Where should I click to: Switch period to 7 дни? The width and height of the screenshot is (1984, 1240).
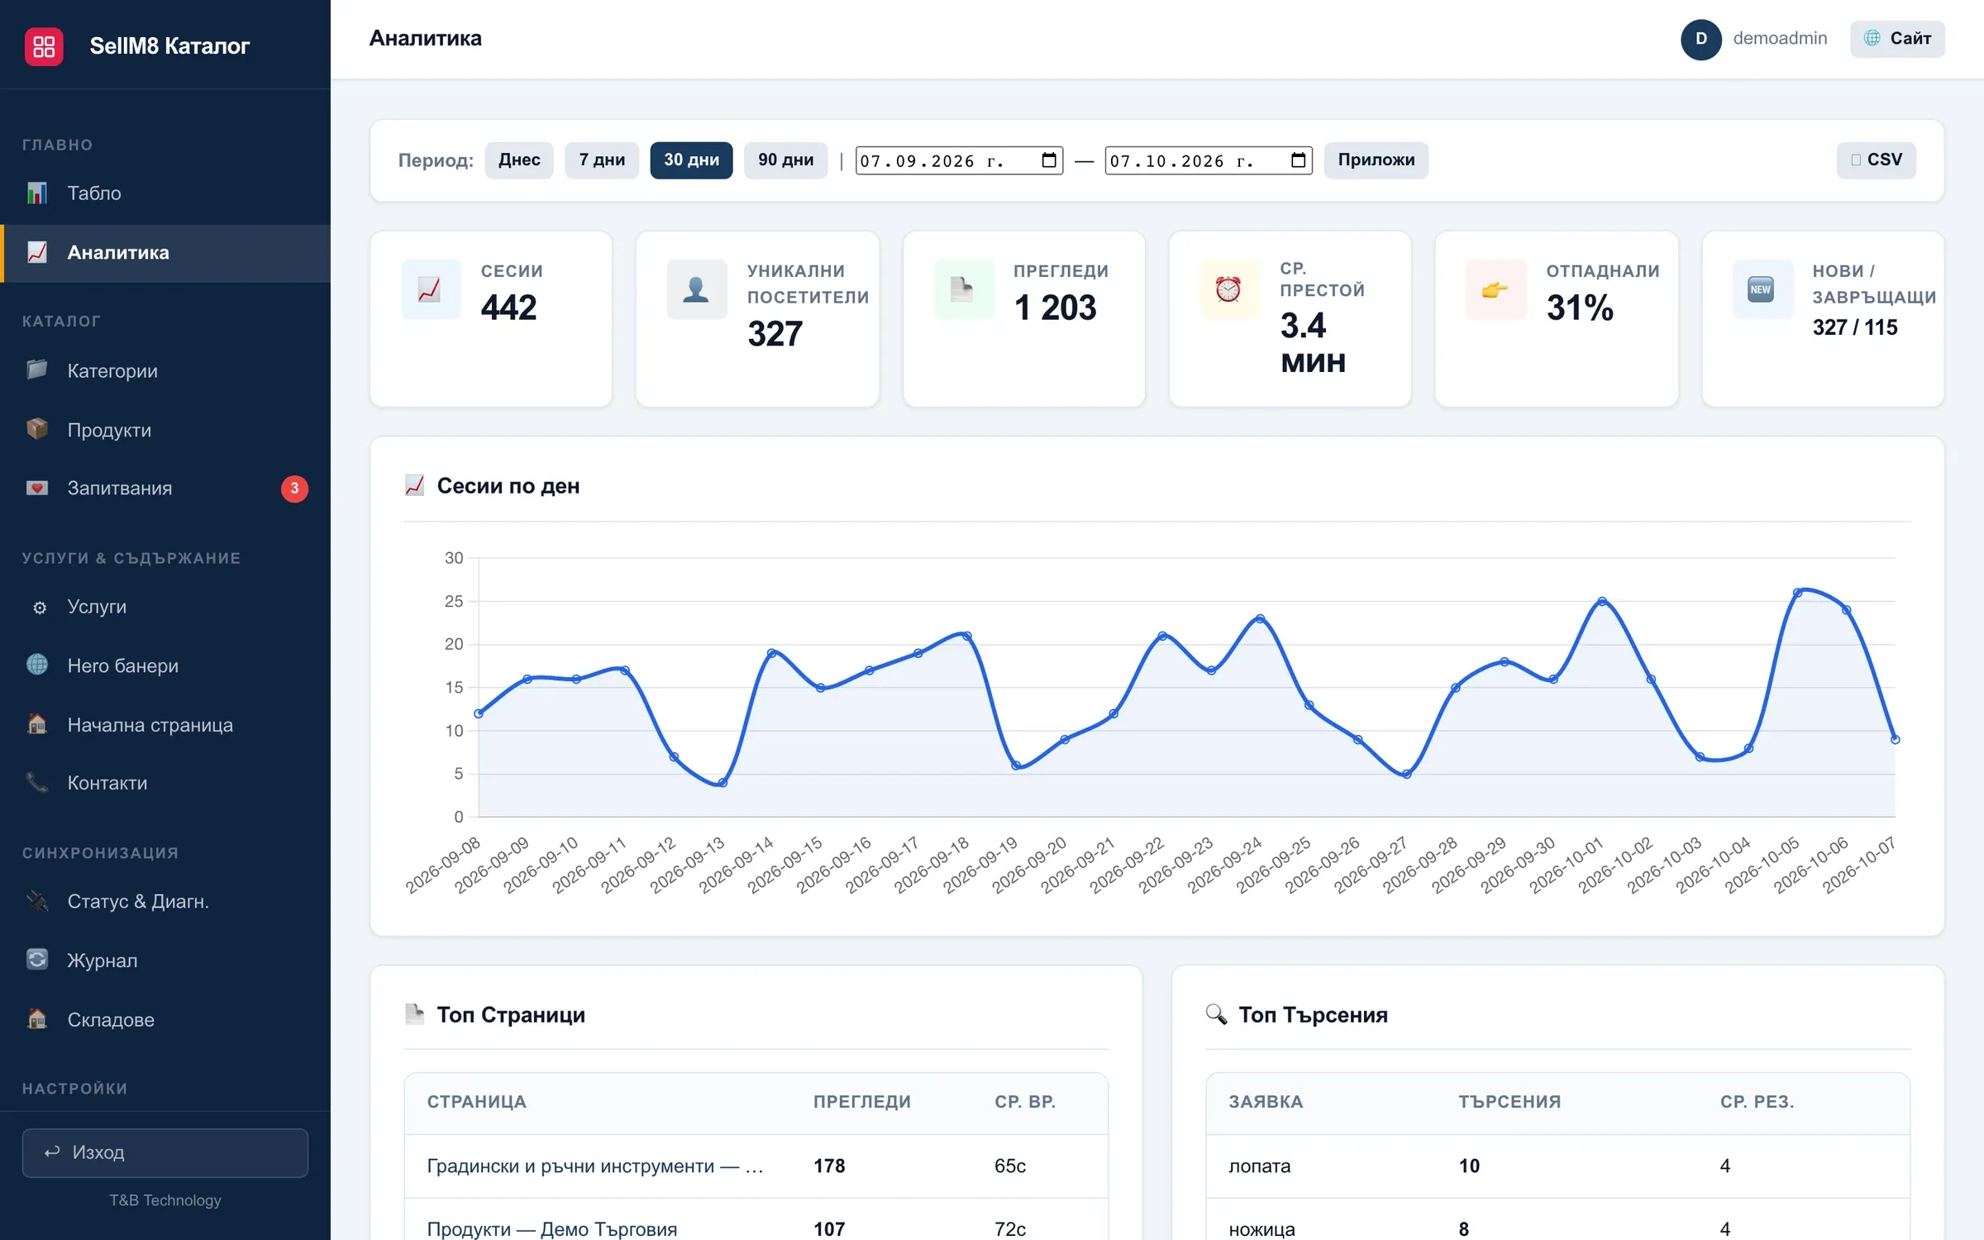click(x=602, y=160)
